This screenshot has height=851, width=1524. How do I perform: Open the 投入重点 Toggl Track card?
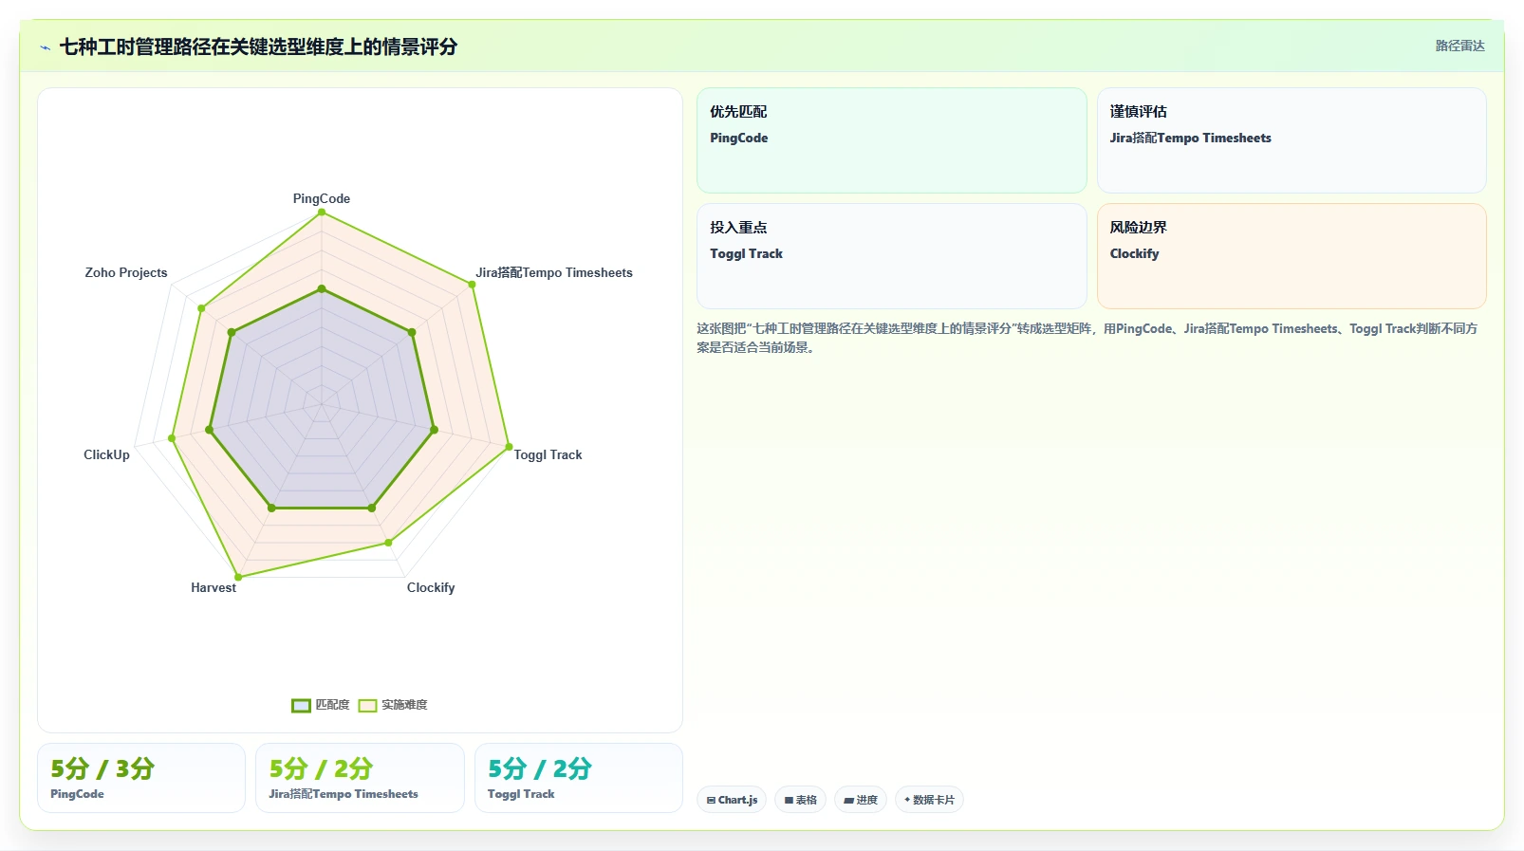[x=891, y=256]
